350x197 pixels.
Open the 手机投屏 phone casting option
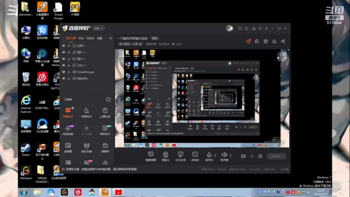[x=180, y=156]
